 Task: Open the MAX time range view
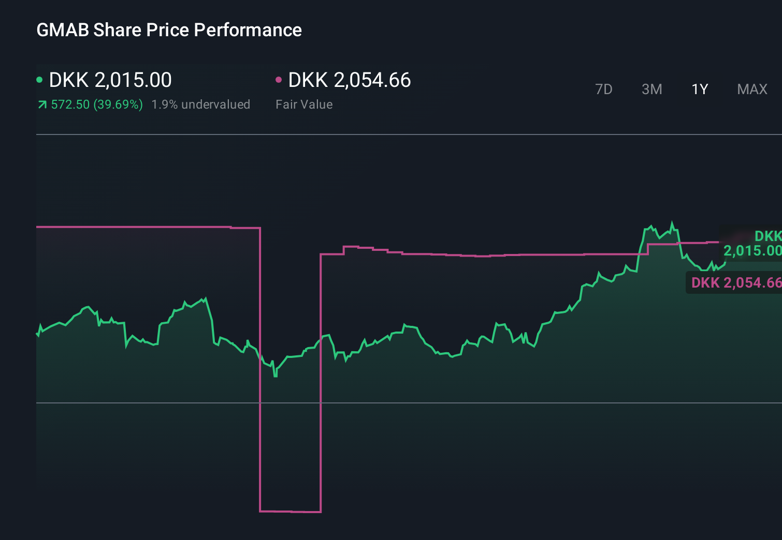751,89
